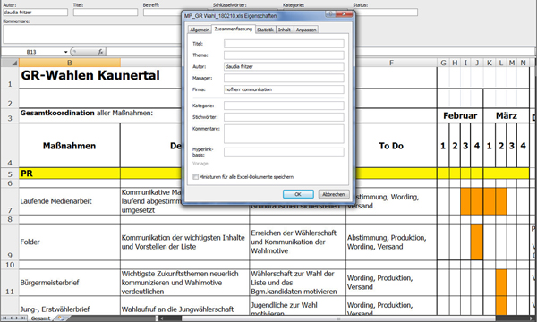Click orange Medienarbeit cell under Februar week 3
This screenshot has width=537, height=322.
465,201
